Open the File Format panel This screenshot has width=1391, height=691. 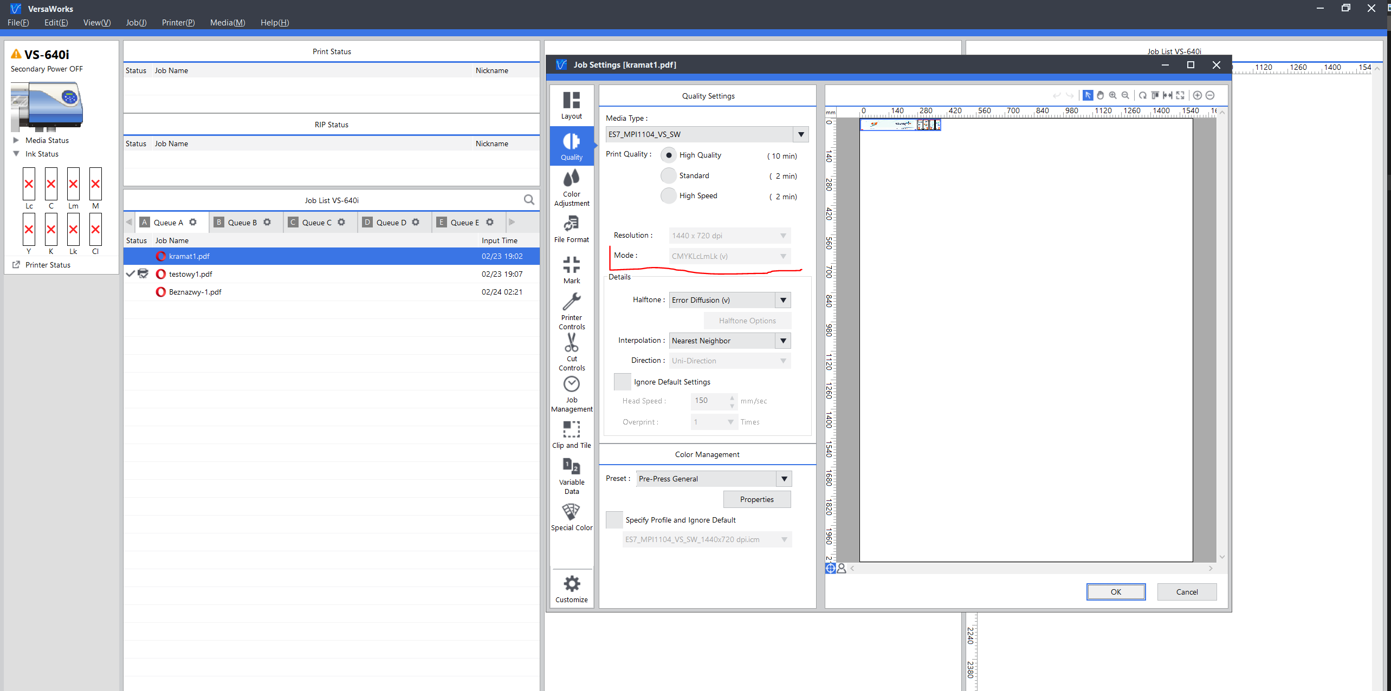click(571, 229)
